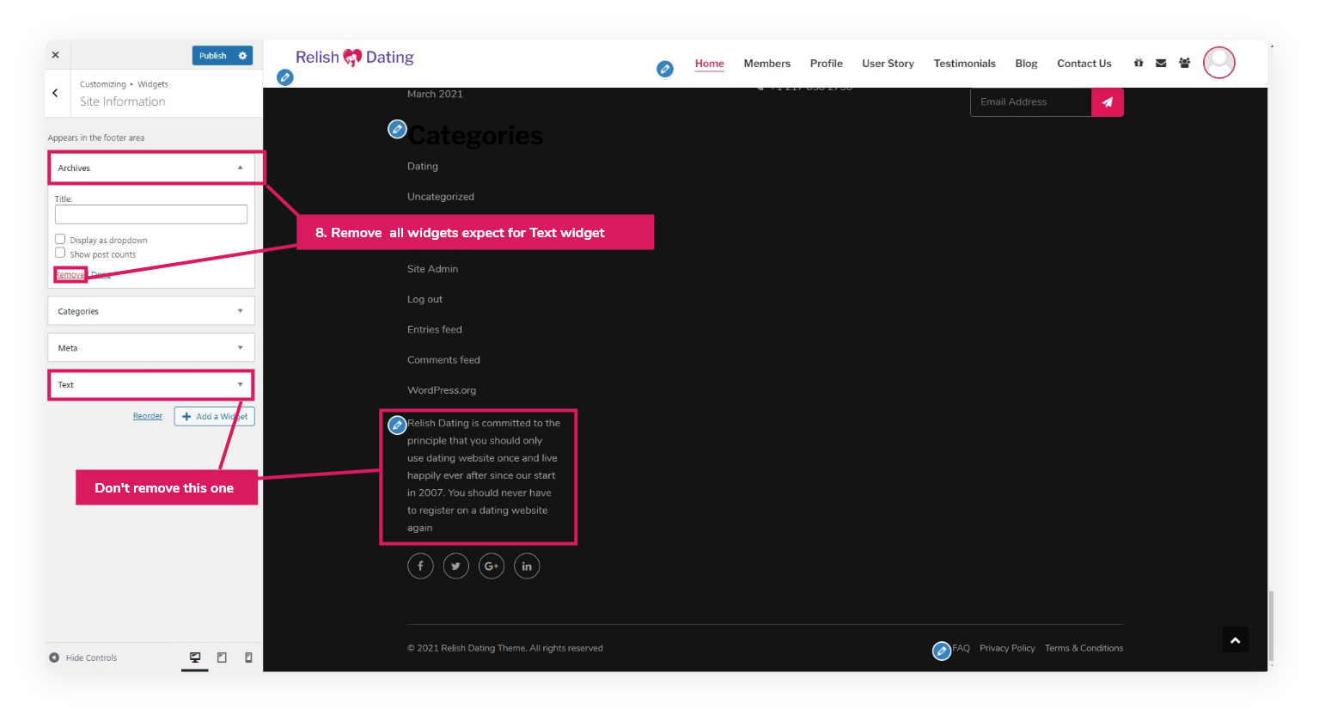The width and height of the screenshot is (1319, 722).
Task: Click the Publish button
Action: (x=212, y=56)
